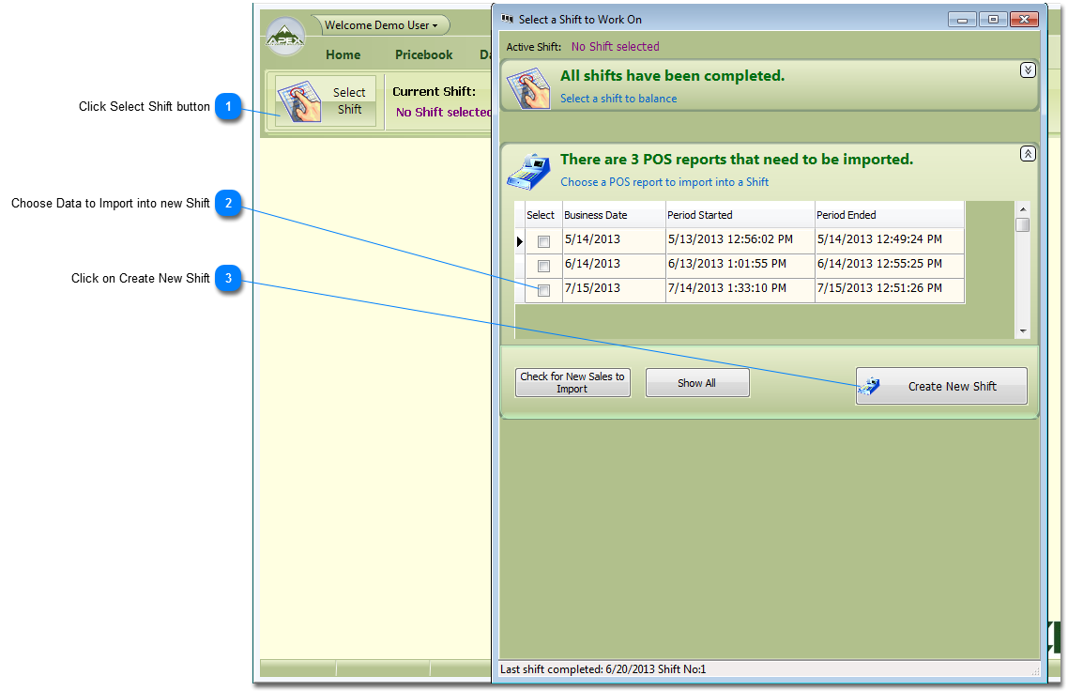Select the 6/14/2013 report checkbox

543,266
